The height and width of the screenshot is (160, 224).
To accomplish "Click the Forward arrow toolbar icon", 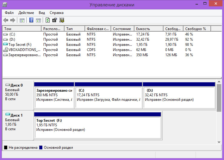I will [x=13, y=20].
